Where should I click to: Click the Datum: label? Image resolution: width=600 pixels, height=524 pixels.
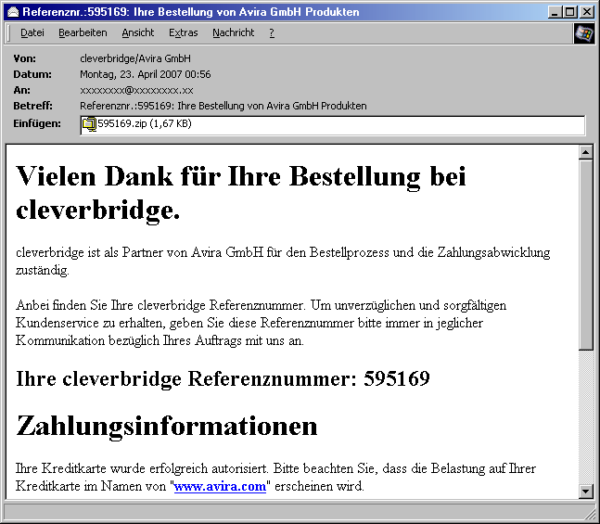click(32, 74)
